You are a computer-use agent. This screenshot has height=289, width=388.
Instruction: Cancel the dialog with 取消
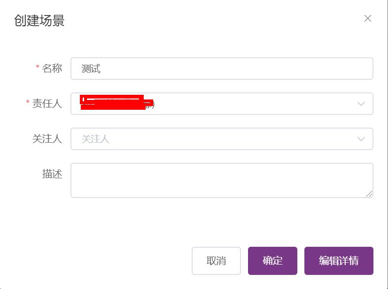(216, 261)
